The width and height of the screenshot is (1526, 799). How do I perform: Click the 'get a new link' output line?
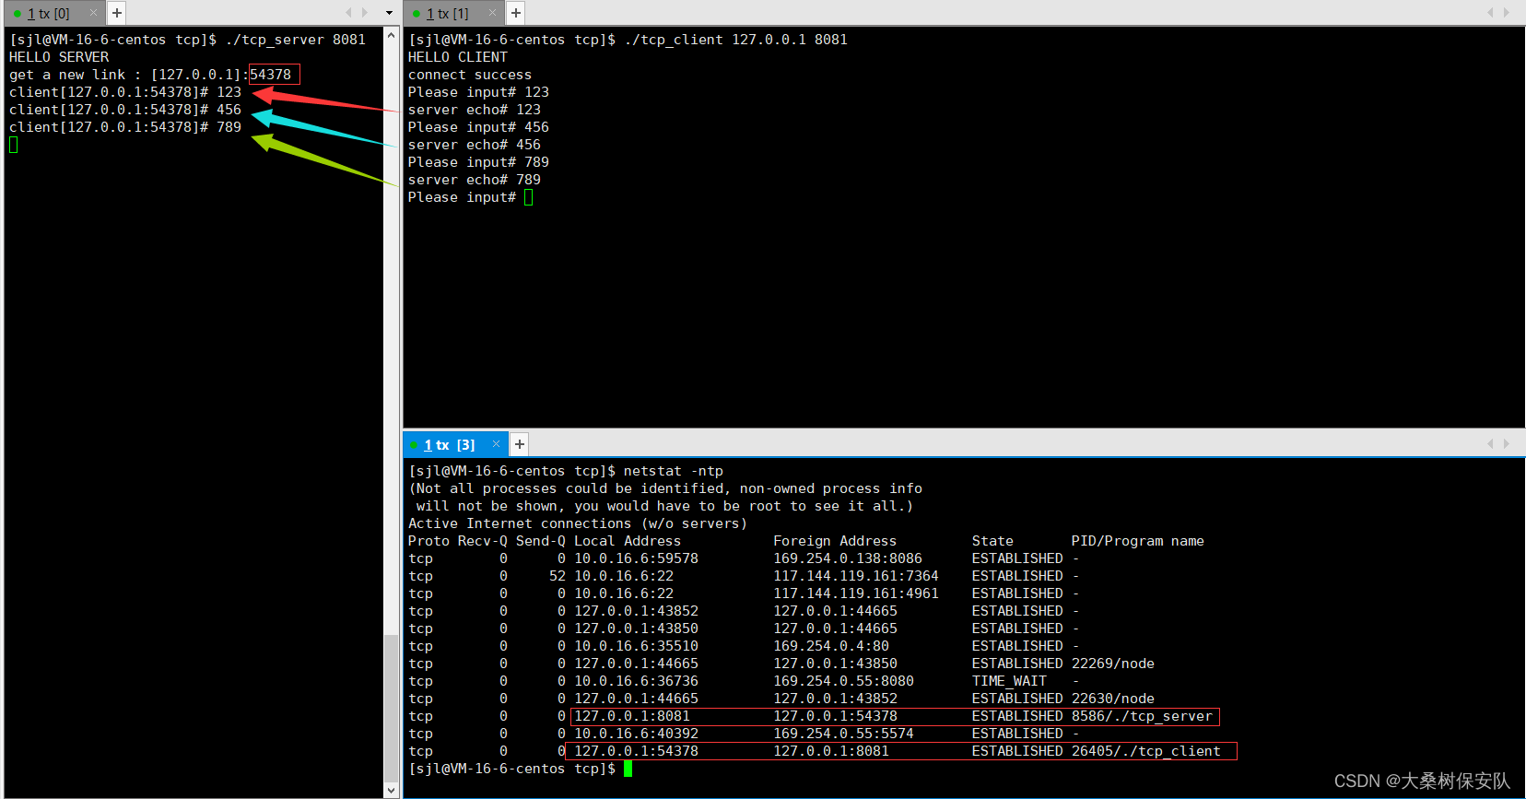tap(150, 75)
